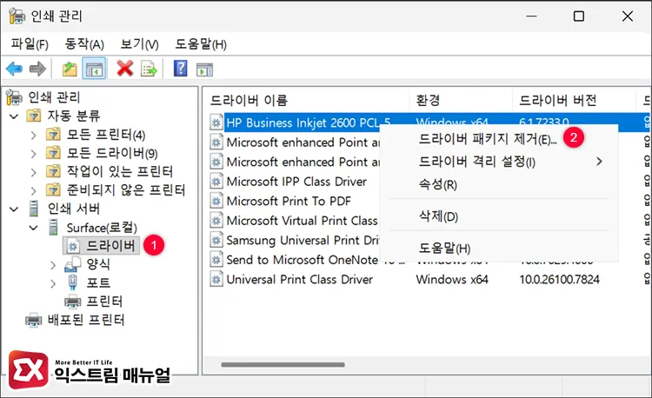The height and width of the screenshot is (398, 652).
Task: Toggle the Show/Hide console tree icon
Action: tap(94, 69)
